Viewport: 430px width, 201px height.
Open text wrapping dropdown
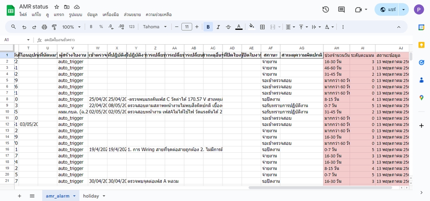pos(316,27)
